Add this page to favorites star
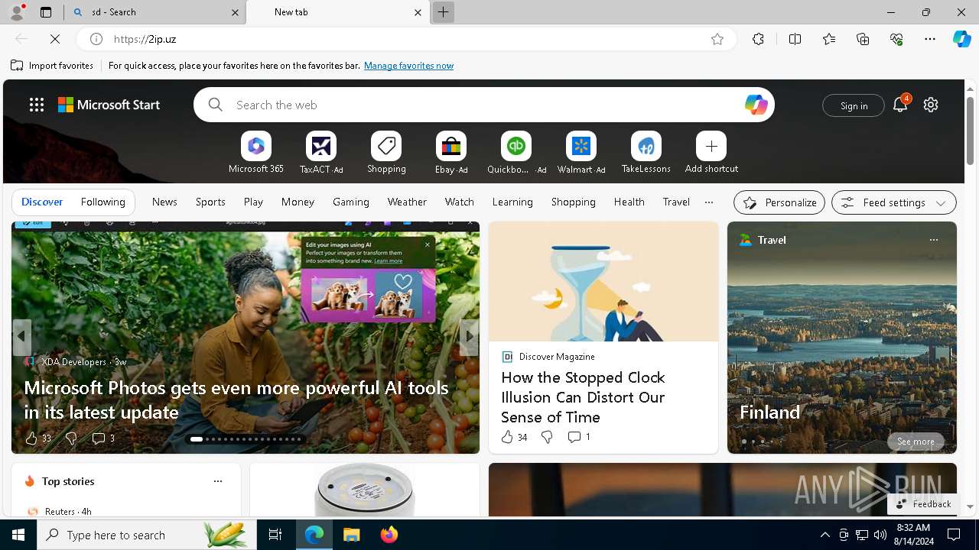The width and height of the screenshot is (979, 550). [717, 39]
